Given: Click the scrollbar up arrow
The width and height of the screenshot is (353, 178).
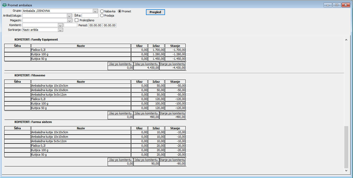Looking at the screenshot, I should (x=346, y=40).
